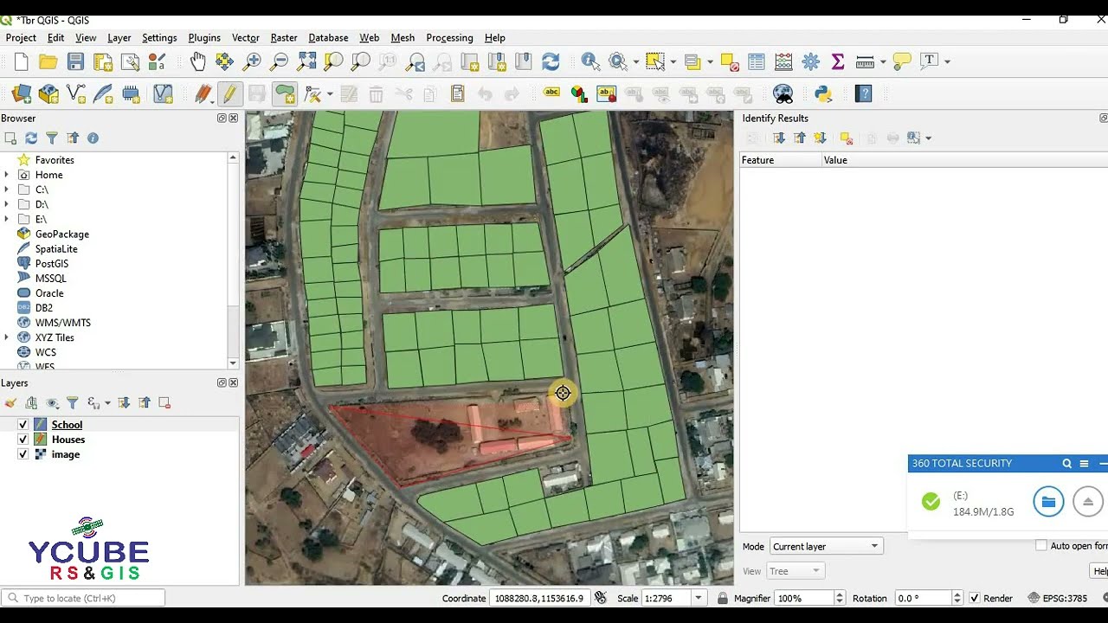
Task: Open the Processing Toolbox gear icon
Action: [x=811, y=61]
